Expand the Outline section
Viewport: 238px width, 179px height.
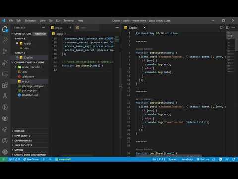[x=30, y=131]
